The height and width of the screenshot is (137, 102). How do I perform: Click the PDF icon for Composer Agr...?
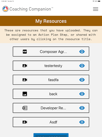pyautogui.click(x=25, y=52)
